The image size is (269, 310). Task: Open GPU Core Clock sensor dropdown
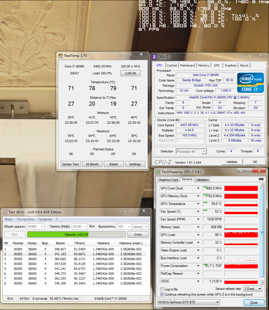tap(198, 188)
